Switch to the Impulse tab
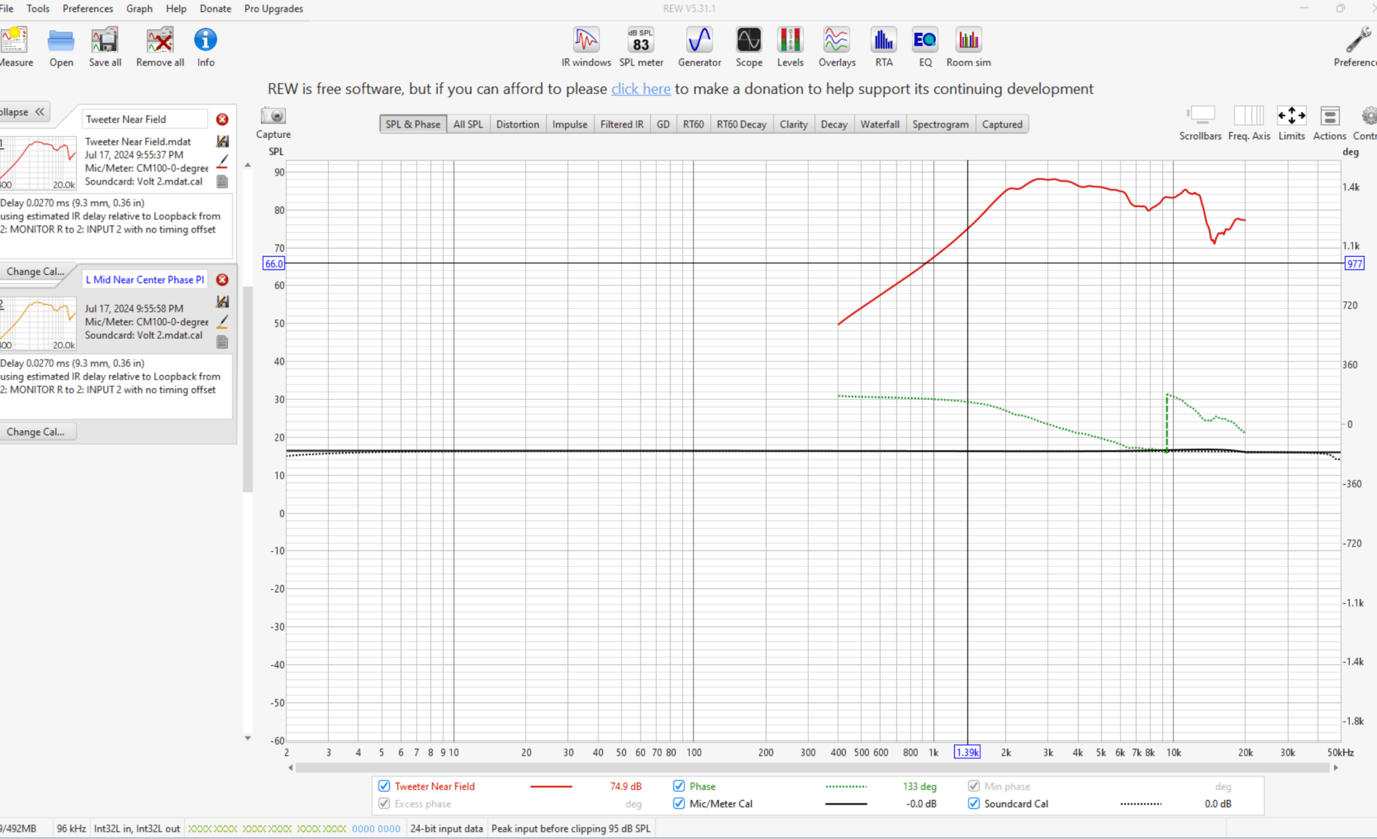The width and height of the screenshot is (1377, 839). [569, 124]
